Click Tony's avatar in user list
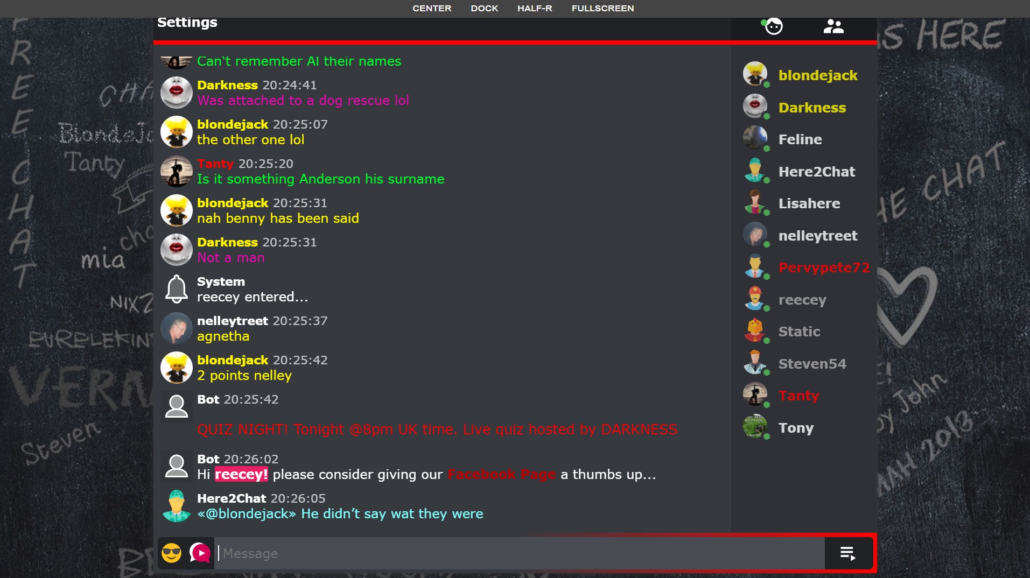 pyautogui.click(x=755, y=426)
